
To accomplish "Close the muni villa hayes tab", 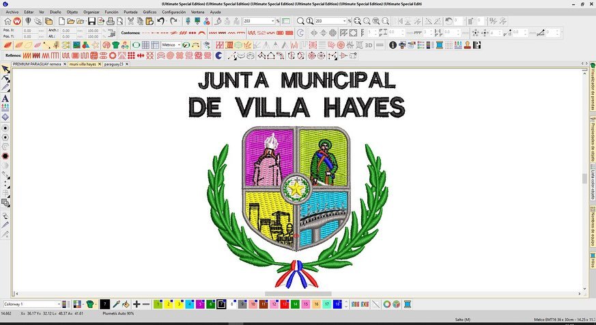I will tap(100, 64).
